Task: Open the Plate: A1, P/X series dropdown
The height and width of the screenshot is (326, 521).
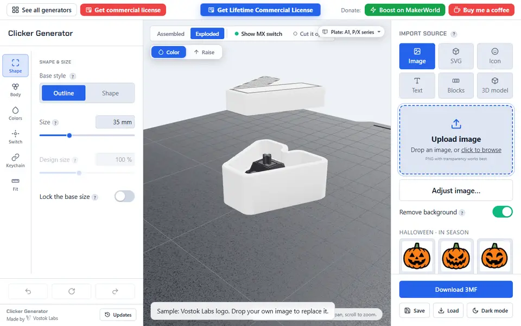Action: tap(351, 32)
